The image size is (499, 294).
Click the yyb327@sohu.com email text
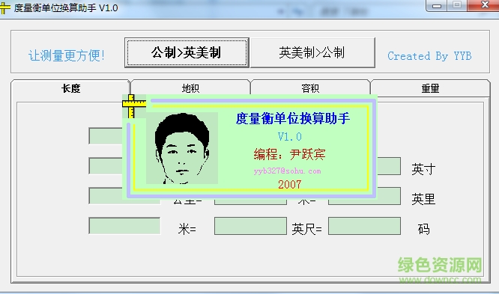(288, 171)
